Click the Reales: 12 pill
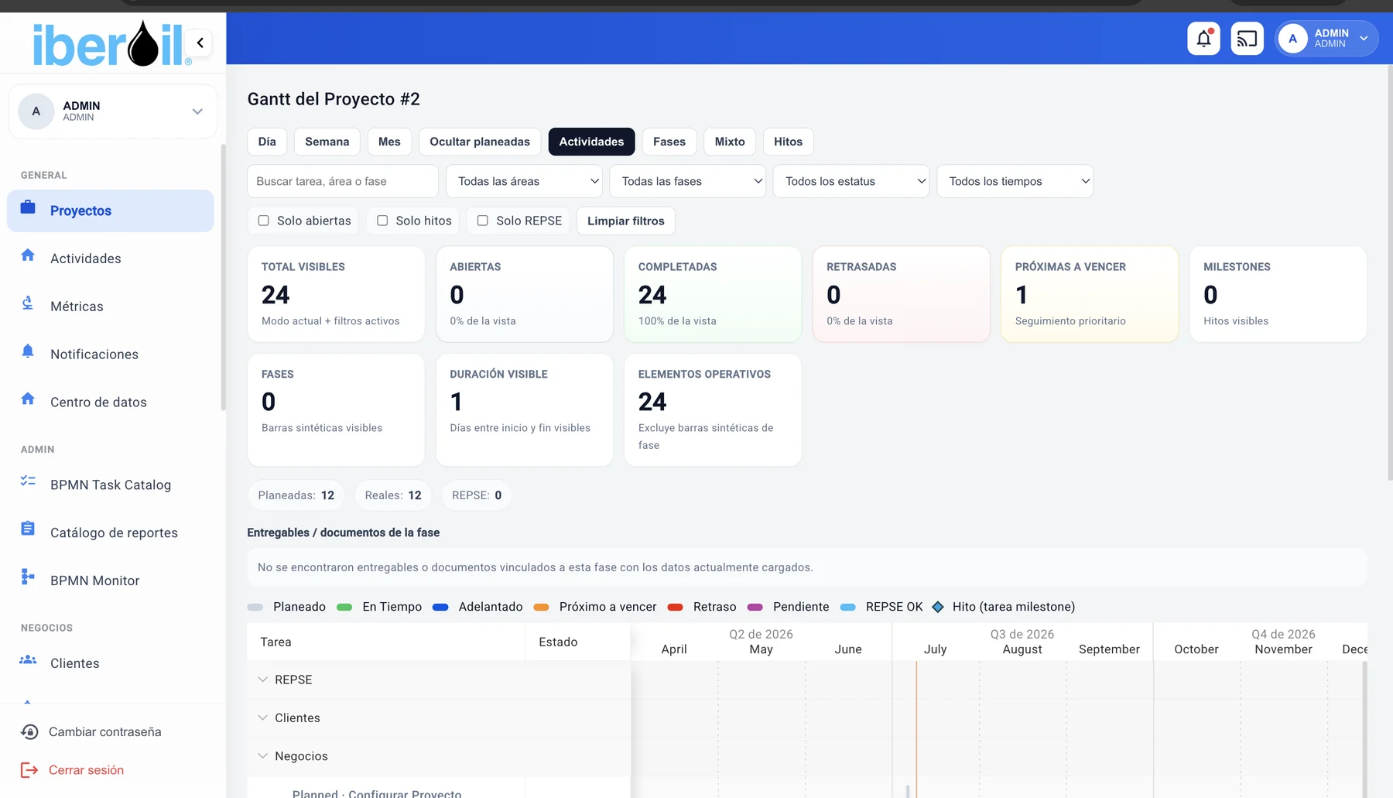This screenshot has height=798, width=1393. (393, 495)
